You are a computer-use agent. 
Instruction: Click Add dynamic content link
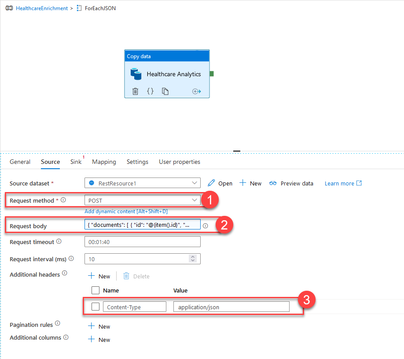(126, 211)
